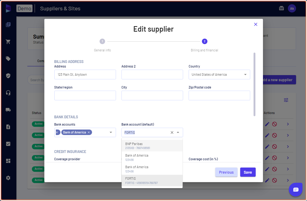Click the dialog's vertical scrollbar
The height and width of the screenshot is (201, 307).
pyautogui.click(x=254, y=84)
